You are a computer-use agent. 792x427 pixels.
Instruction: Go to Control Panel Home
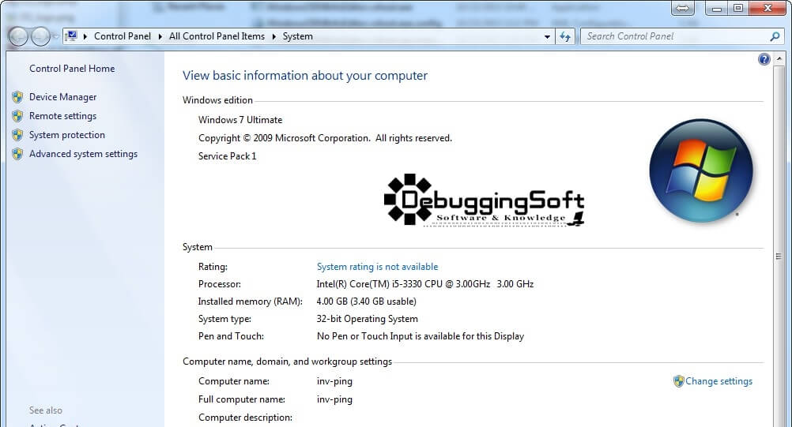point(72,69)
